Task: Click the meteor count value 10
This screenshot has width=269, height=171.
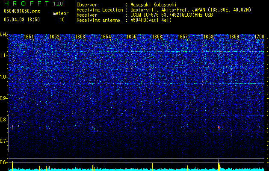Action: click(62, 20)
